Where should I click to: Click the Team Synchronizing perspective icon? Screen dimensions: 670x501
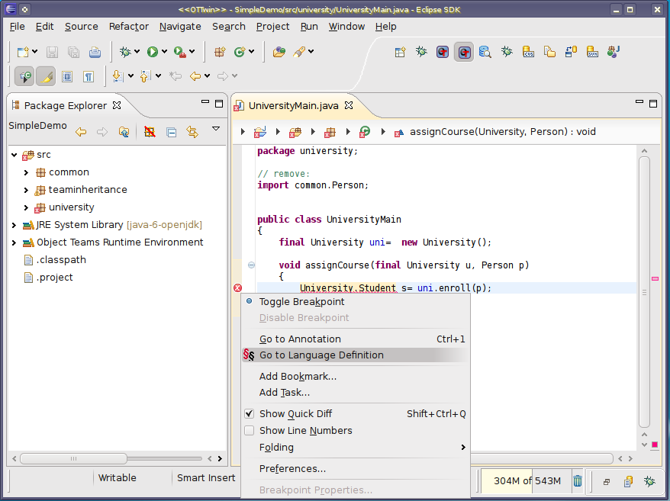coord(571,52)
